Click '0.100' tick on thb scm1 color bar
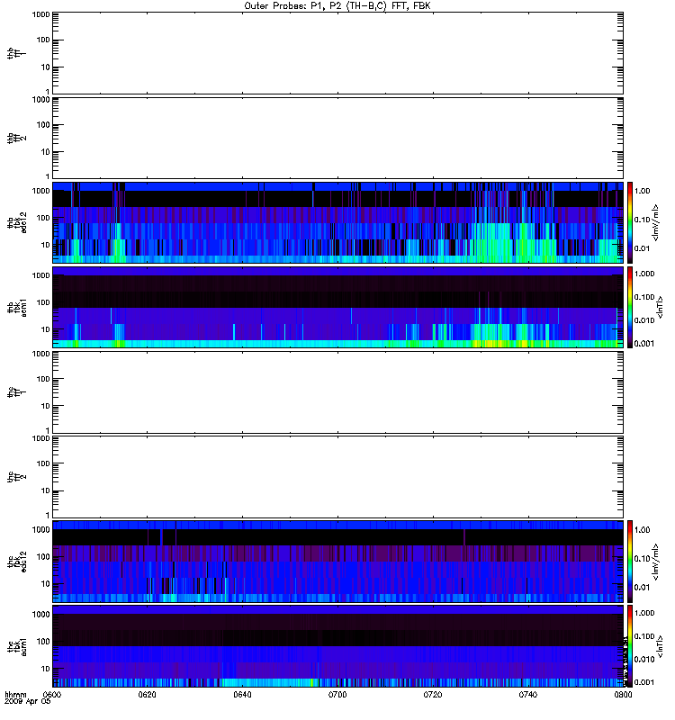675x720 pixels. coord(644,297)
